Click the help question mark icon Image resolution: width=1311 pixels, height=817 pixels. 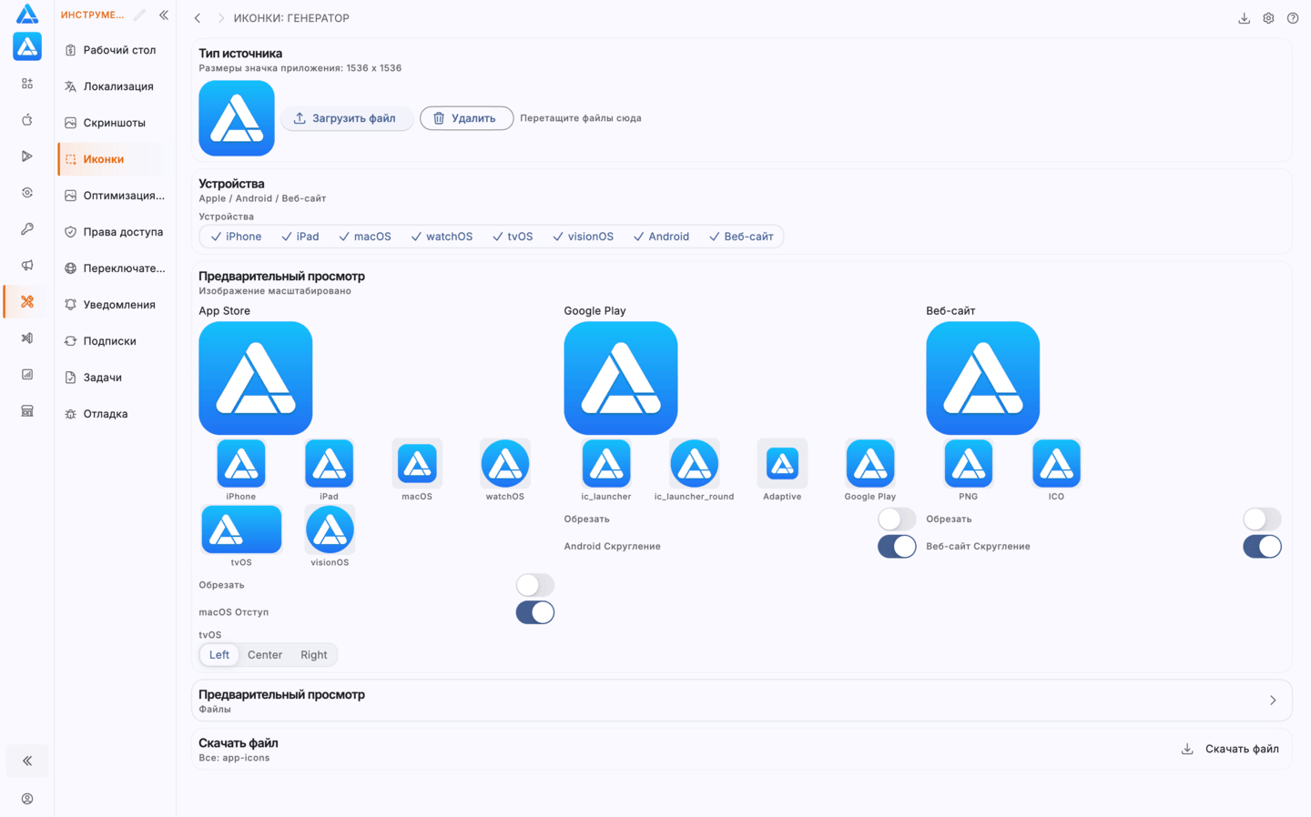click(x=1293, y=18)
